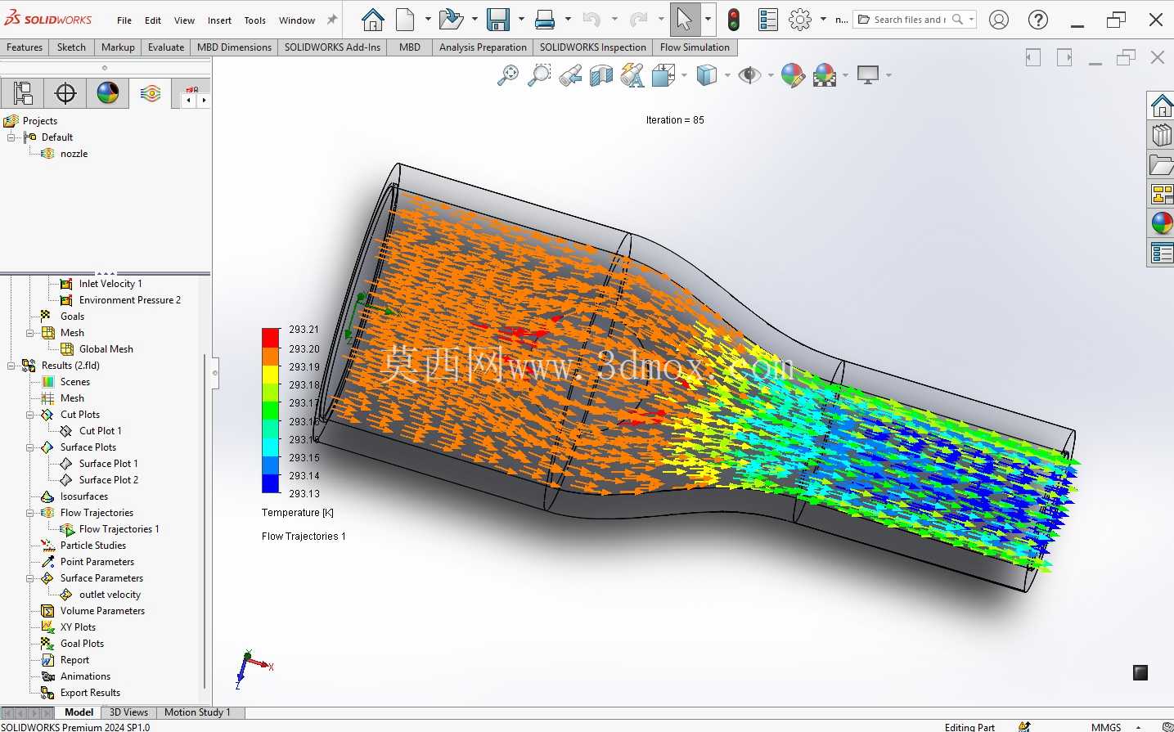Open the DisplayManager color sphere tab
The width and height of the screenshot is (1174, 732).
(108, 93)
